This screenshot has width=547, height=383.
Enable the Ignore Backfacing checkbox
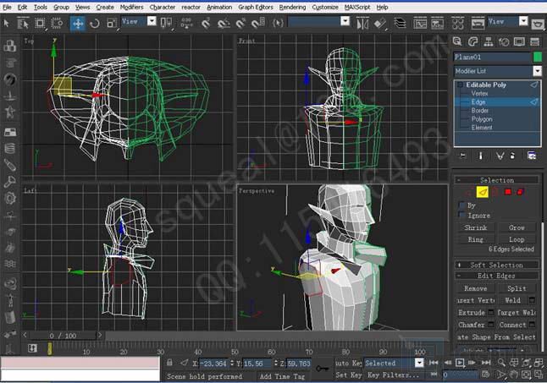coord(461,215)
